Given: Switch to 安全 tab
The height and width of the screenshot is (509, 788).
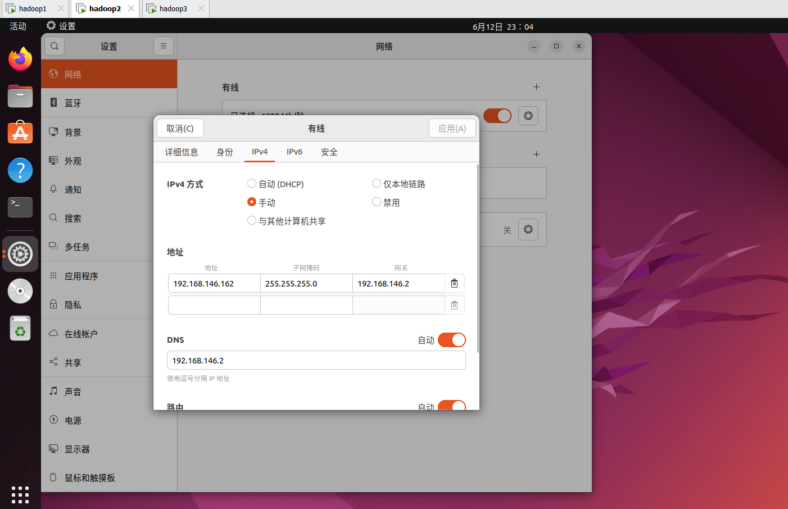Looking at the screenshot, I should click(329, 152).
